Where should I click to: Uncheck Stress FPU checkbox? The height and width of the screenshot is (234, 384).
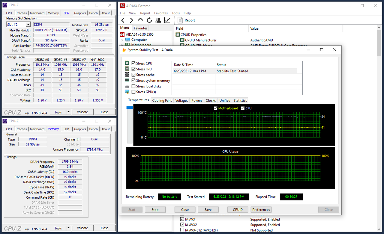(x=133, y=69)
